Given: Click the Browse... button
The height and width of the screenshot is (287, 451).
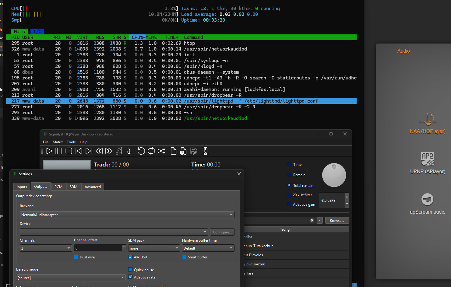Looking at the screenshot, I should coord(337,220).
